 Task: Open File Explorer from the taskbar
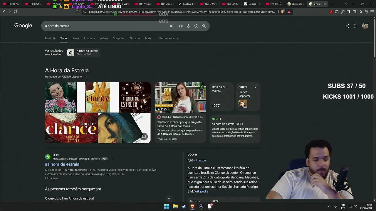pyautogui.click(x=175, y=206)
